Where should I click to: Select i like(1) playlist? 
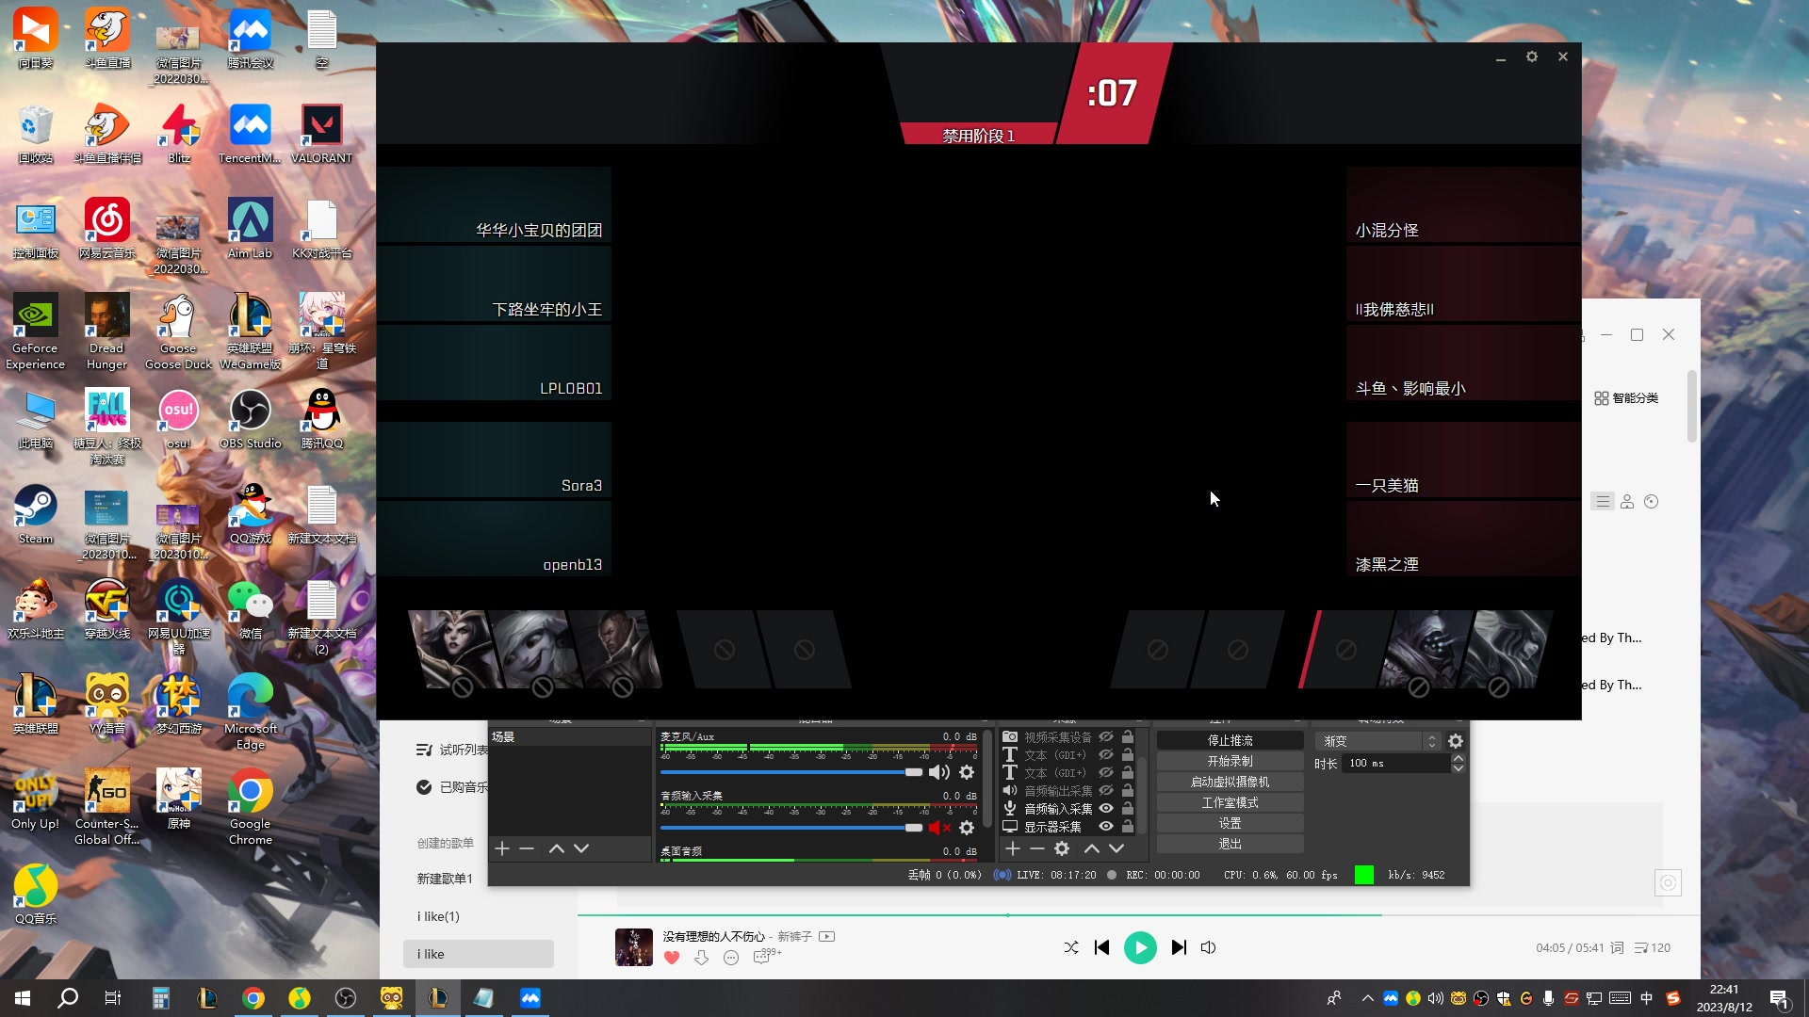[438, 916]
